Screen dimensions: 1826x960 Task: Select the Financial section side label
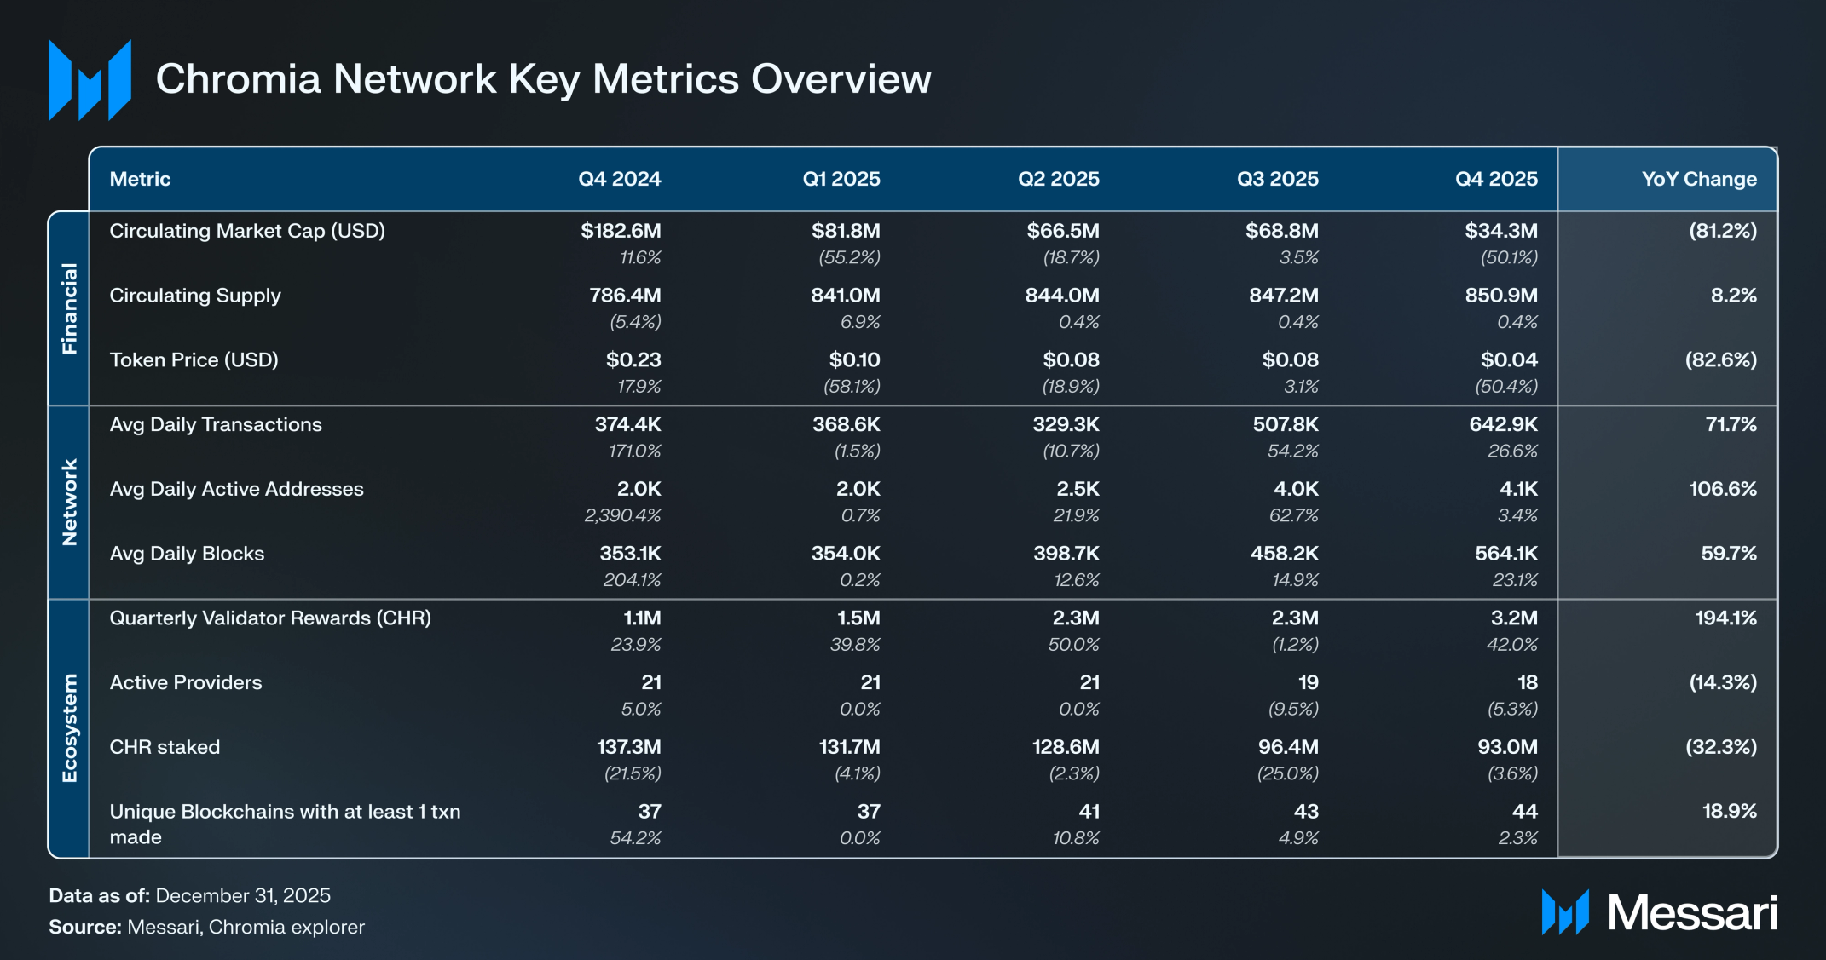pos(69,308)
